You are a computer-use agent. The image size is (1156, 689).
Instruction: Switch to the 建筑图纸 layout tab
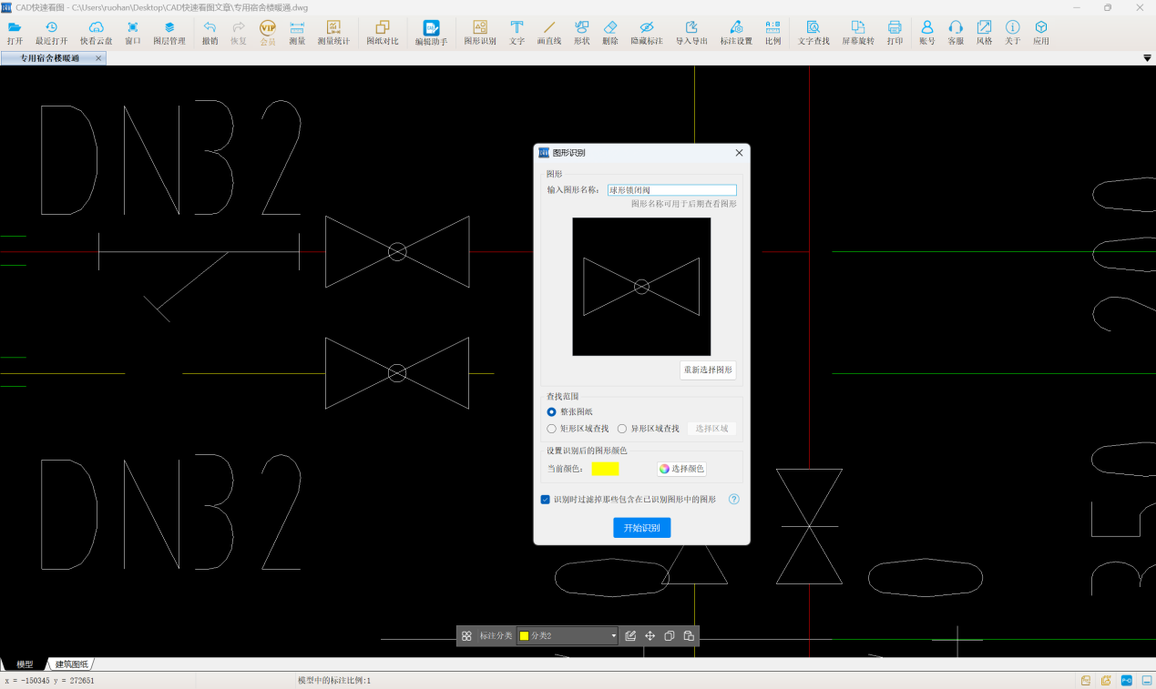tap(71, 664)
